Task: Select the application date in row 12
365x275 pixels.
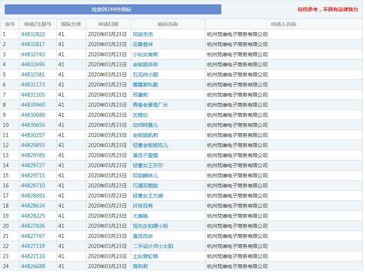Action: tap(107, 145)
